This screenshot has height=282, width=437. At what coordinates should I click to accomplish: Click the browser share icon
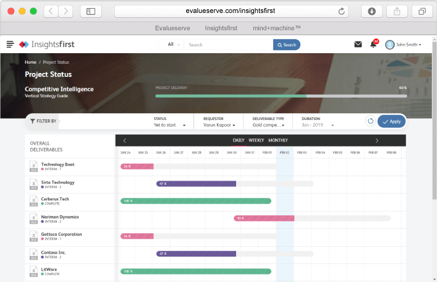point(397,11)
